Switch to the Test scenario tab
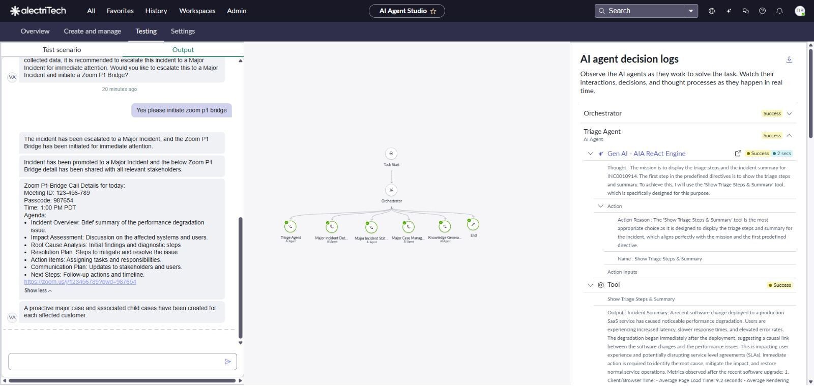 pyautogui.click(x=62, y=50)
